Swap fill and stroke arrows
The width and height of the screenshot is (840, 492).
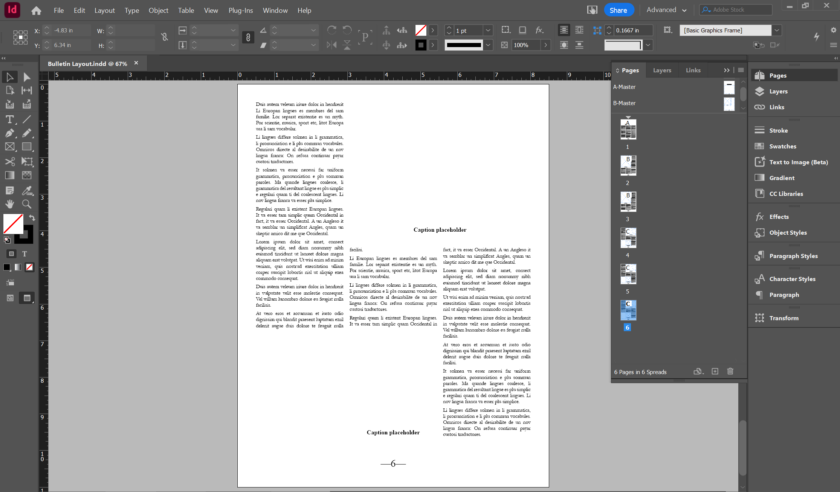point(32,218)
